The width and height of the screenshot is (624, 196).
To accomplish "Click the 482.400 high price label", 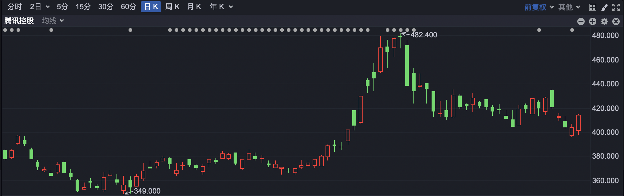I will pyautogui.click(x=424, y=35).
